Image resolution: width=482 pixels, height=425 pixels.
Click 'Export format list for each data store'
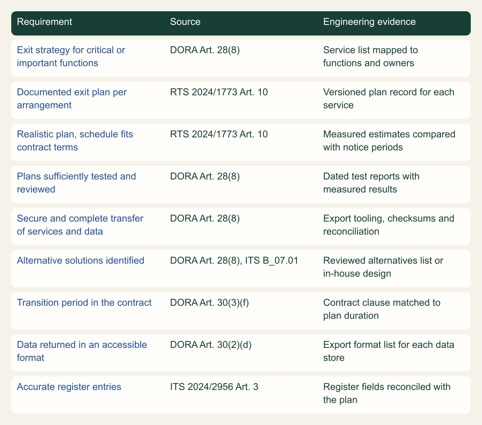click(389, 351)
